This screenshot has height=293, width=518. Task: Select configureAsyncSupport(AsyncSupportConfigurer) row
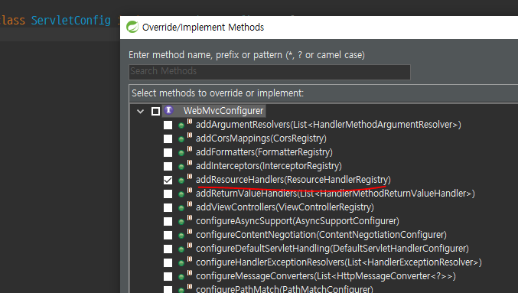click(x=298, y=221)
